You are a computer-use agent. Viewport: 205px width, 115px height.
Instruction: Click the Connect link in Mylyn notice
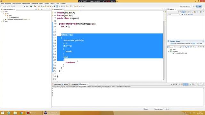pyautogui.click(x=172, y=43)
